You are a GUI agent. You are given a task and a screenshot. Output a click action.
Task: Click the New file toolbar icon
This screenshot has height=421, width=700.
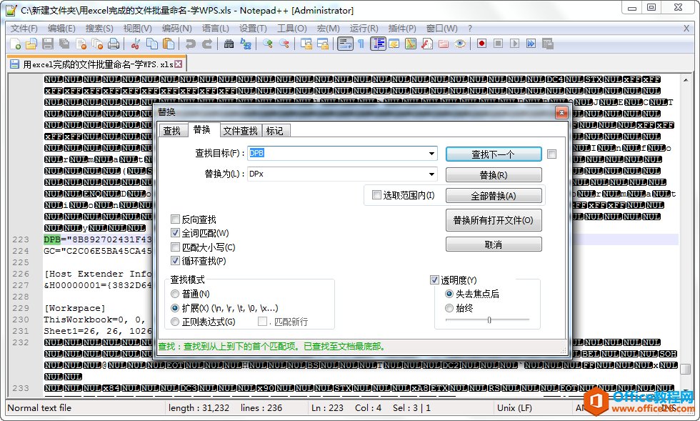pos(15,44)
